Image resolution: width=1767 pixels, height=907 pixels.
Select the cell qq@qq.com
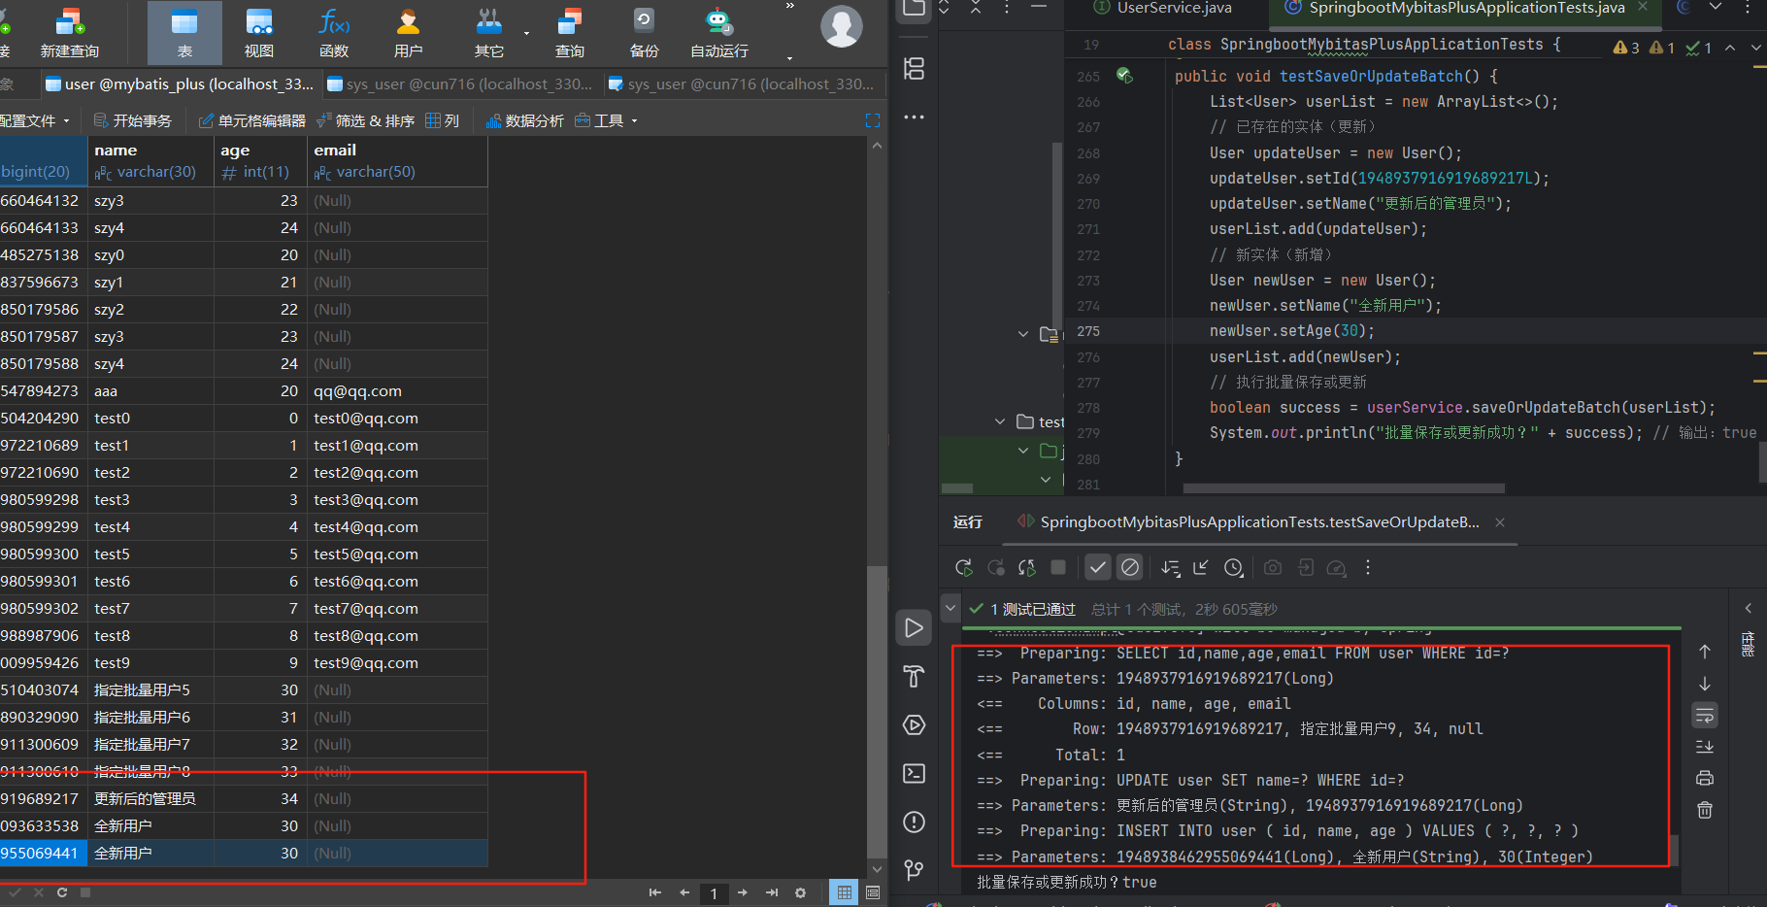(x=398, y=390)
